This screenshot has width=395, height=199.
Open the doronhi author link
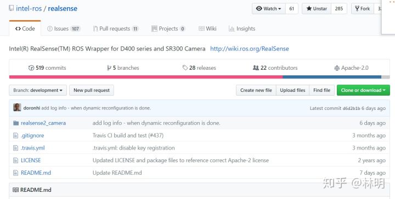(32, 108)
